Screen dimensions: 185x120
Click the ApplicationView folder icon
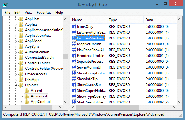tap(21, 36)
